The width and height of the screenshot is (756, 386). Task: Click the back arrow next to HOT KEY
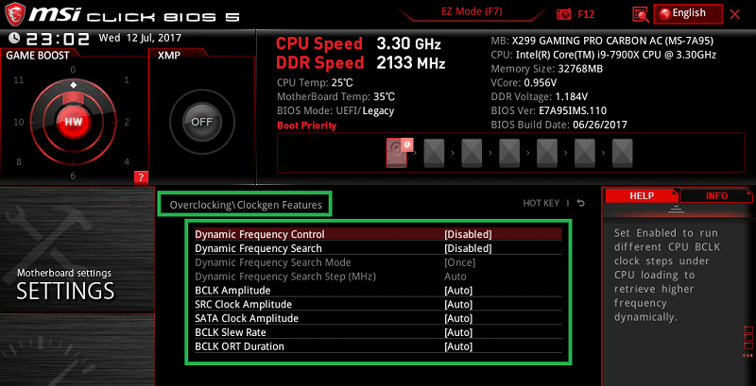580,203
